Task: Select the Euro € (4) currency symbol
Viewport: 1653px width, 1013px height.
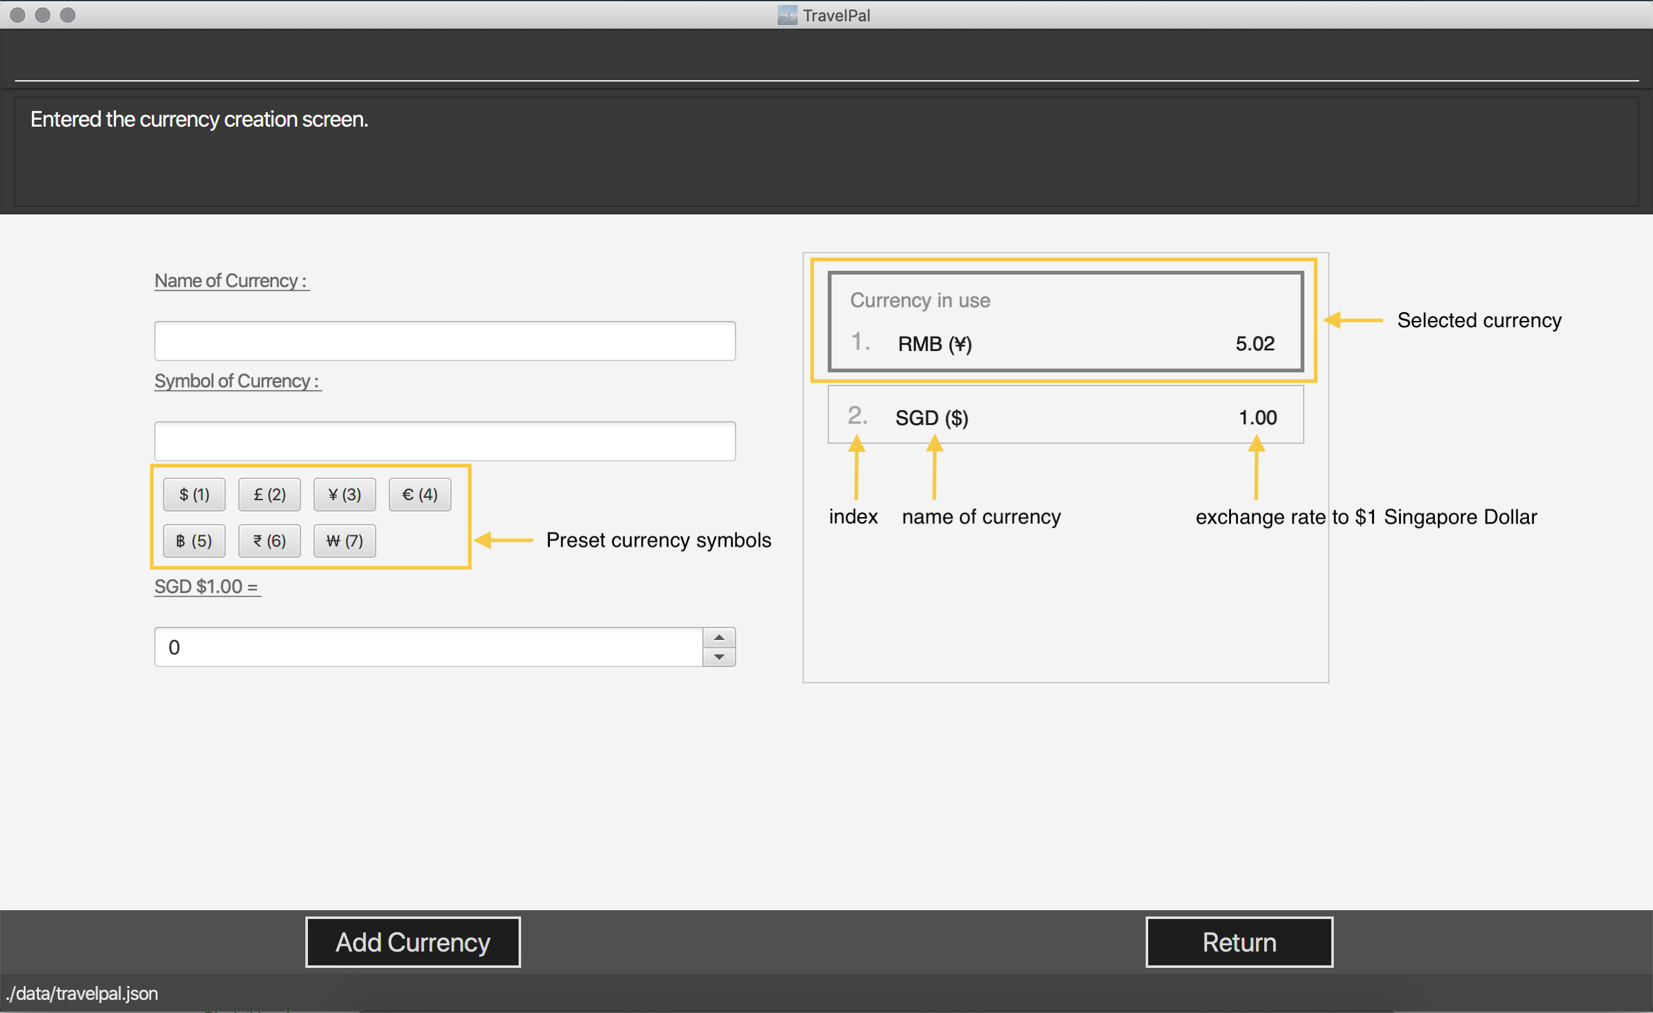Action: pos(417,493)
